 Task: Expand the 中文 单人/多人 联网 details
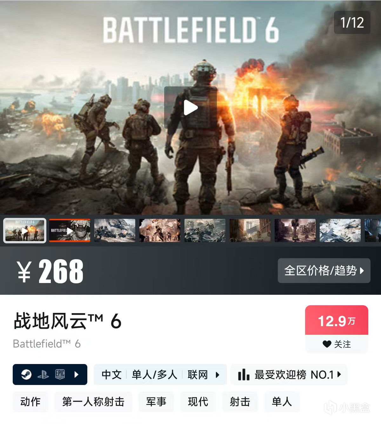coord(160,374)
